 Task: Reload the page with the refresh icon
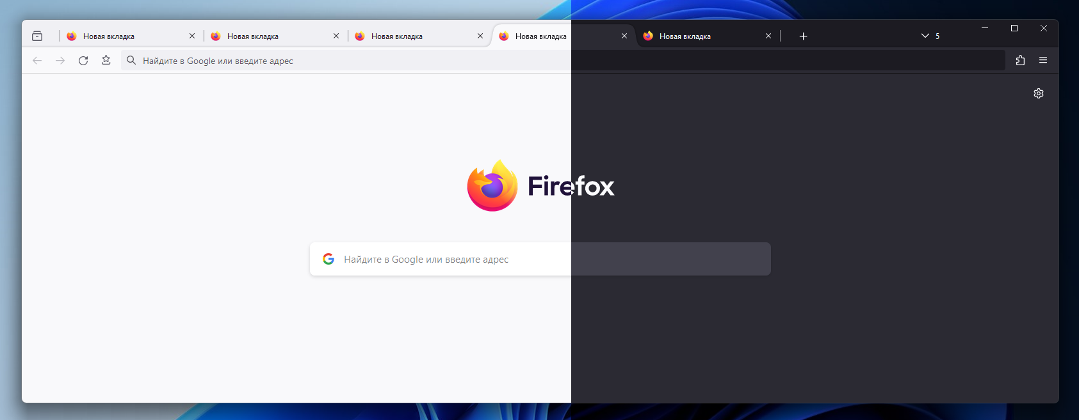tap(83, 61)
